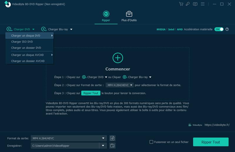235x152 pixels.
Task: Select Charger un dossier AVCHD entry
Action: (28, 61)
